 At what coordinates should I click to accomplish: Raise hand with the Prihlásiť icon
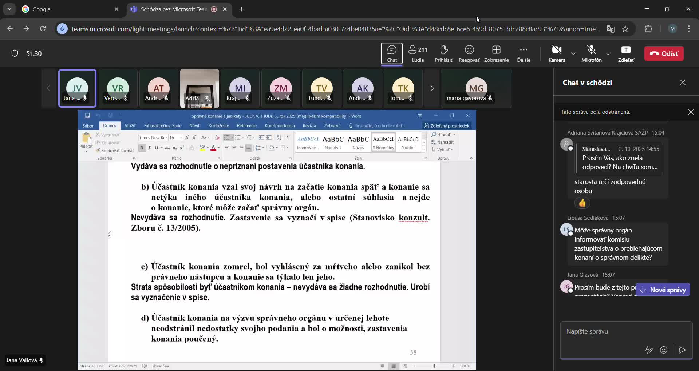(443, 53)
